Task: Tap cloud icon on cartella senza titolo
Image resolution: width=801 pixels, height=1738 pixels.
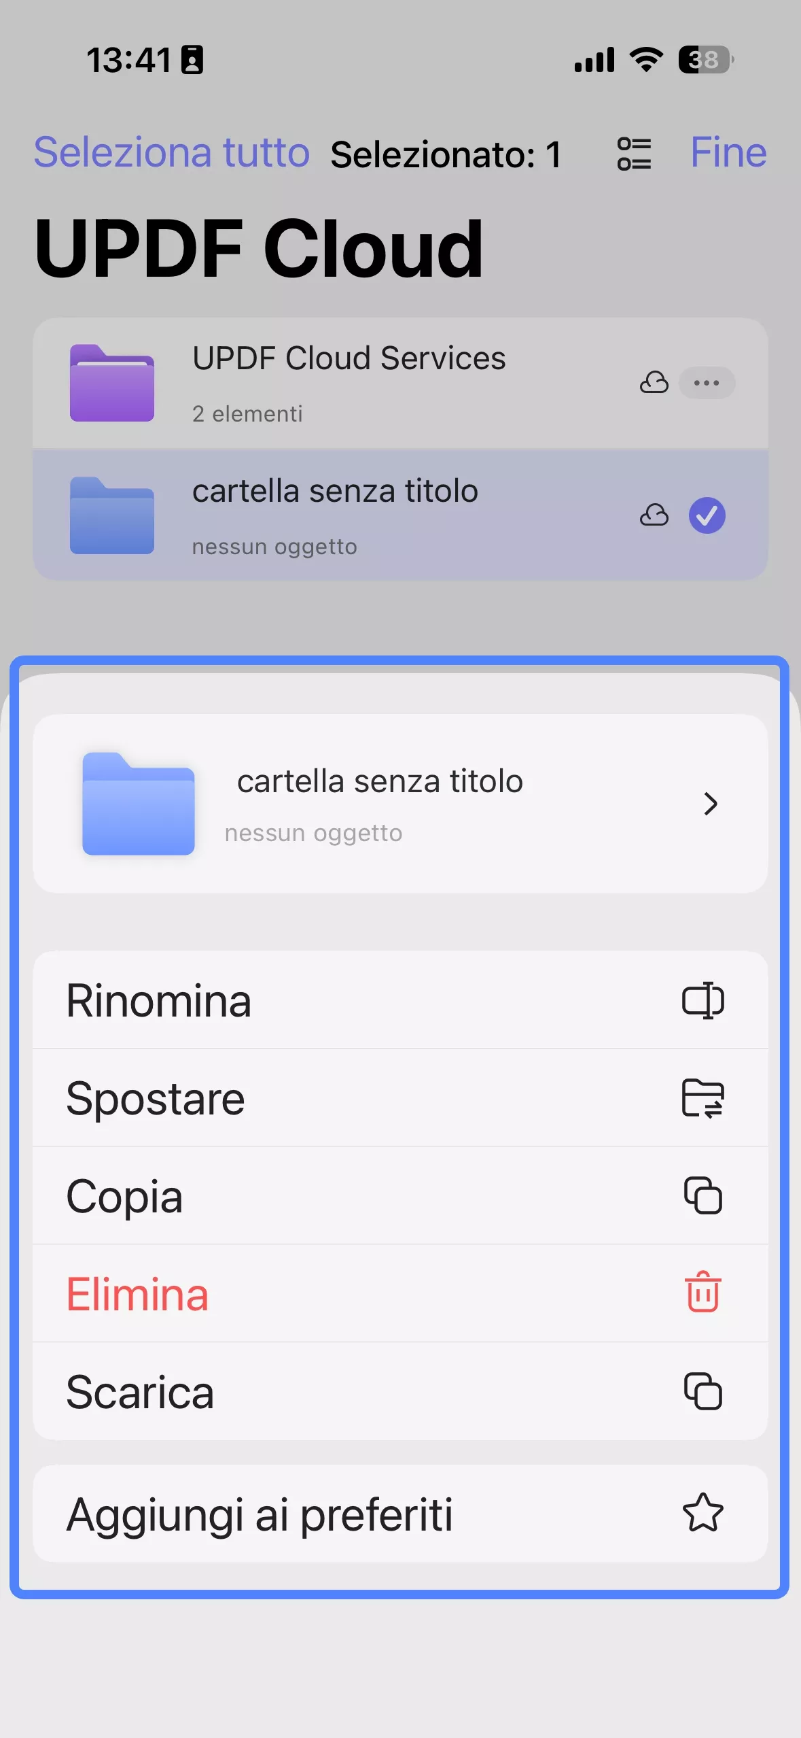Action: tap(654, 515)
